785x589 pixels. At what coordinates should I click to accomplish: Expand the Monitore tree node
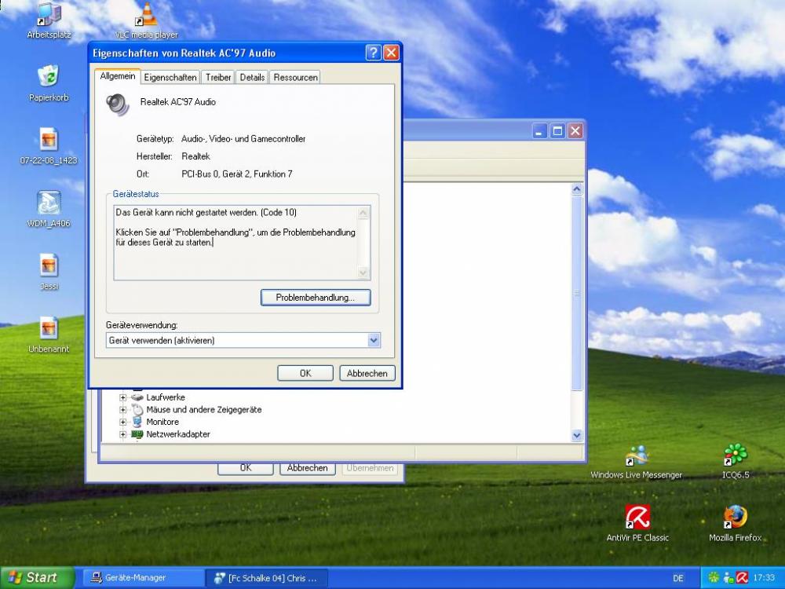point(123,423)
